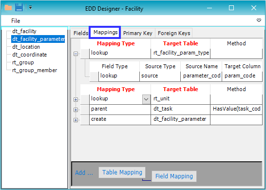The width and height of the screenshot is (266, 190).
Task: Click the empty Method cell for rt_unit
Action: click(x=236, y=99)
